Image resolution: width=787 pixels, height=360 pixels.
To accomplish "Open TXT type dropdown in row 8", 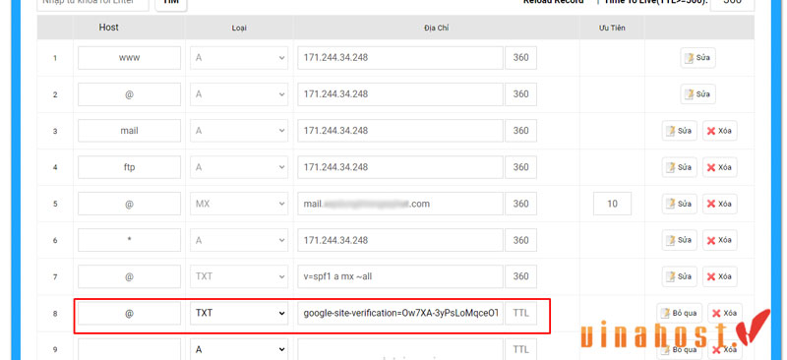I will pos(239,313).
